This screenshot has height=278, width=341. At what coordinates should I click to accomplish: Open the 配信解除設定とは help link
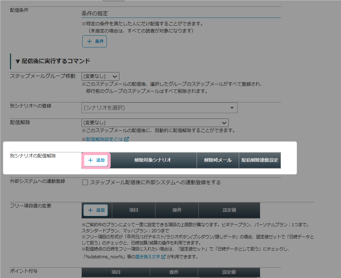[x=103, y=140]
